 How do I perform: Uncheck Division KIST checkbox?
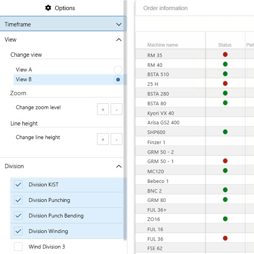(18, 185)
